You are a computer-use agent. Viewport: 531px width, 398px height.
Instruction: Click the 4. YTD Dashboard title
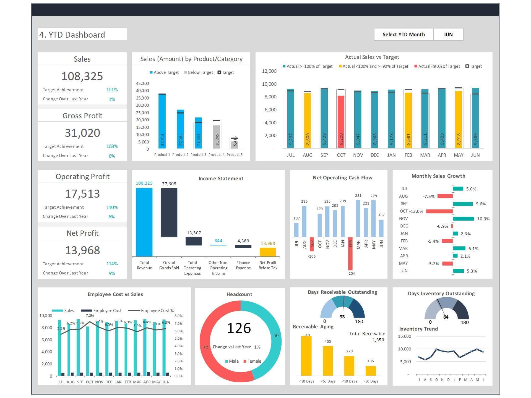point(72,35)
